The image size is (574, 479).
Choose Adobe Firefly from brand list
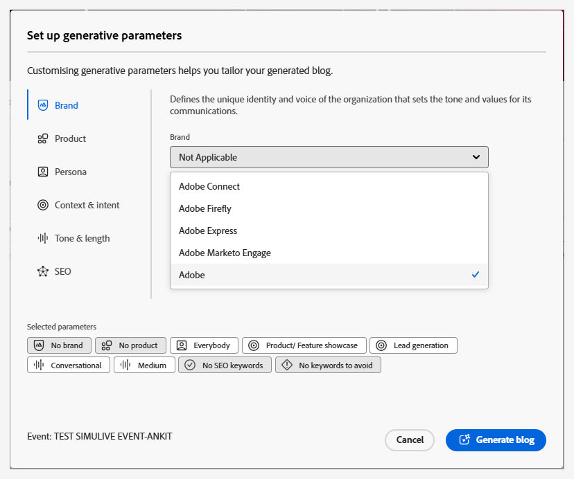[329, 208]
